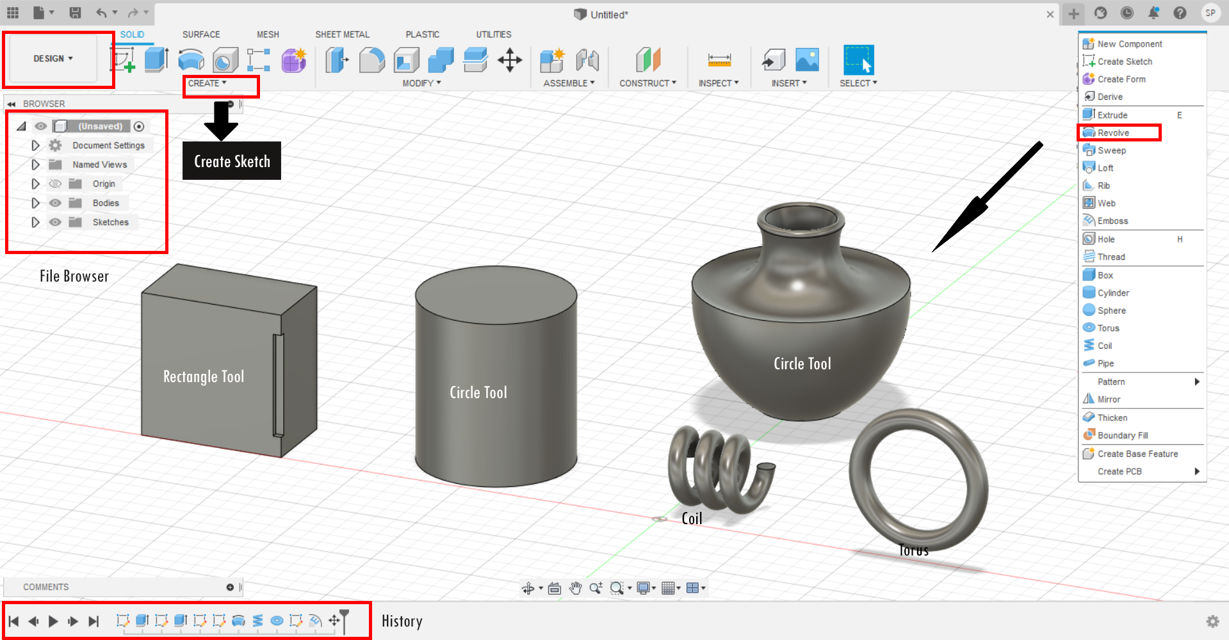Image resolution: width=1229 pixels, height=640 pixels.
Task: Click the Joint tool icon
Action: (587, 60)
